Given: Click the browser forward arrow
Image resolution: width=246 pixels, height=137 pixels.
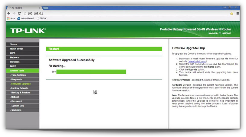Looking at the screenshot, I should click(14, 13).
